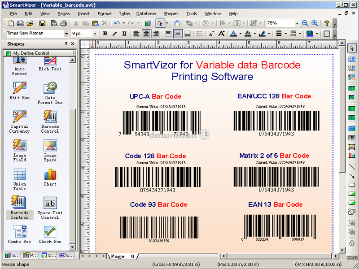The height and width of the screenshot is (269, 359).
Task: Pick the line tool in right toolbar
Action: [352, 166]
